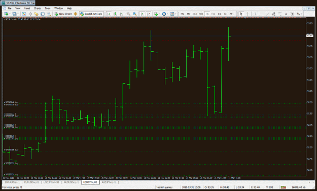Select the Trendline tool
The width and height of the screenshot is (317, 191).
267,14
